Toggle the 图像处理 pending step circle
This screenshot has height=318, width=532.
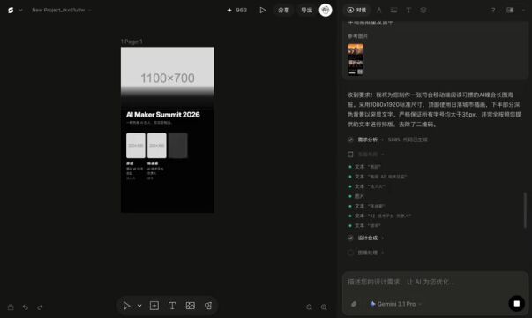click(x=350, y=253)
